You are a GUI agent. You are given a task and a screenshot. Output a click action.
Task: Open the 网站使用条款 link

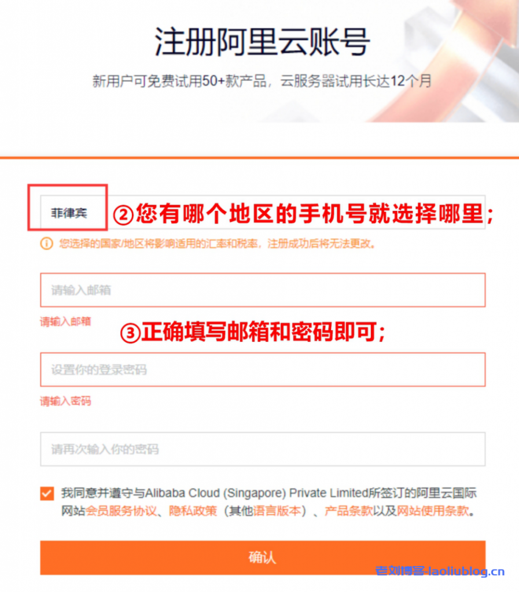click(x=433, y=511)
